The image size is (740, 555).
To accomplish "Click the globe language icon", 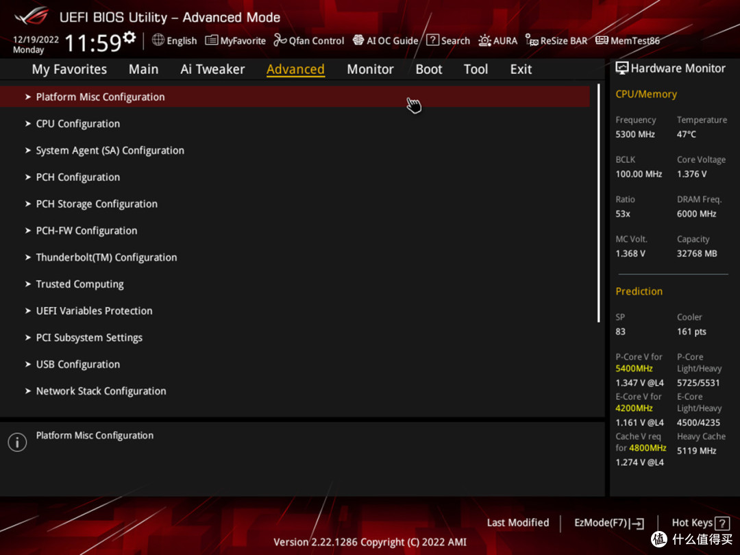I will coord(158,40).
